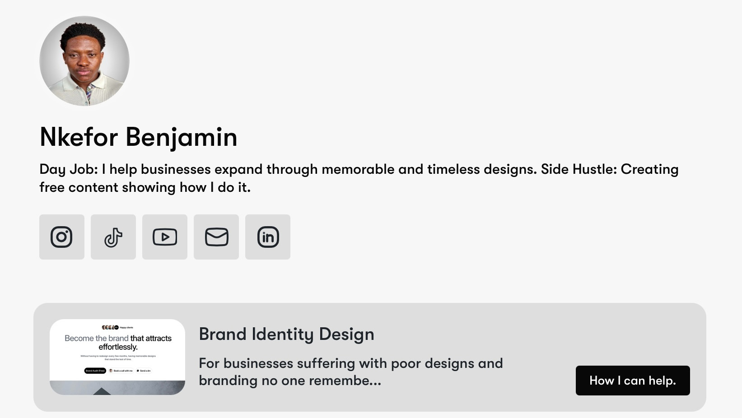Click the email envelope icon
The width and height of the screenshot is (742, 418).
216,237
